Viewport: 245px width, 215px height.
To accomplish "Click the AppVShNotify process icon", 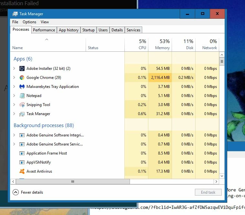I will click(x=22, y=162).
